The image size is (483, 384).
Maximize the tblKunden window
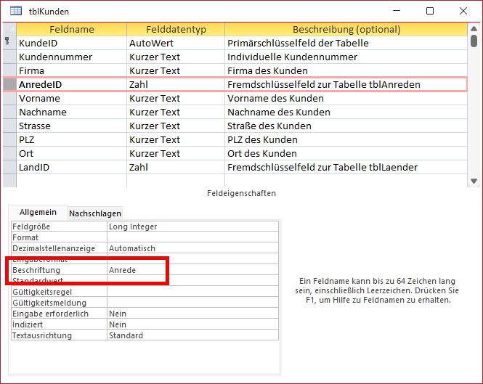pos(430,11)
